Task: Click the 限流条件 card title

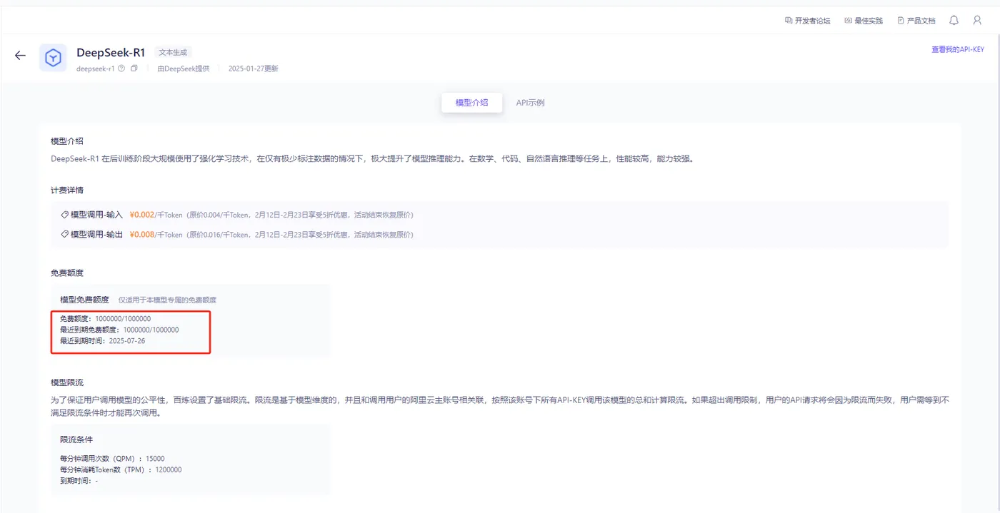Action: pos(76,440)
